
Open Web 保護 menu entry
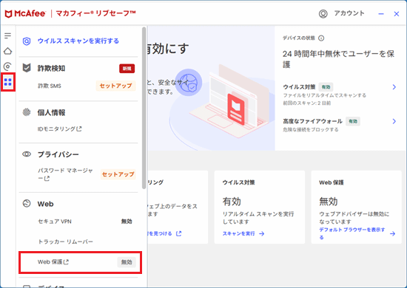tap(80, 262)
